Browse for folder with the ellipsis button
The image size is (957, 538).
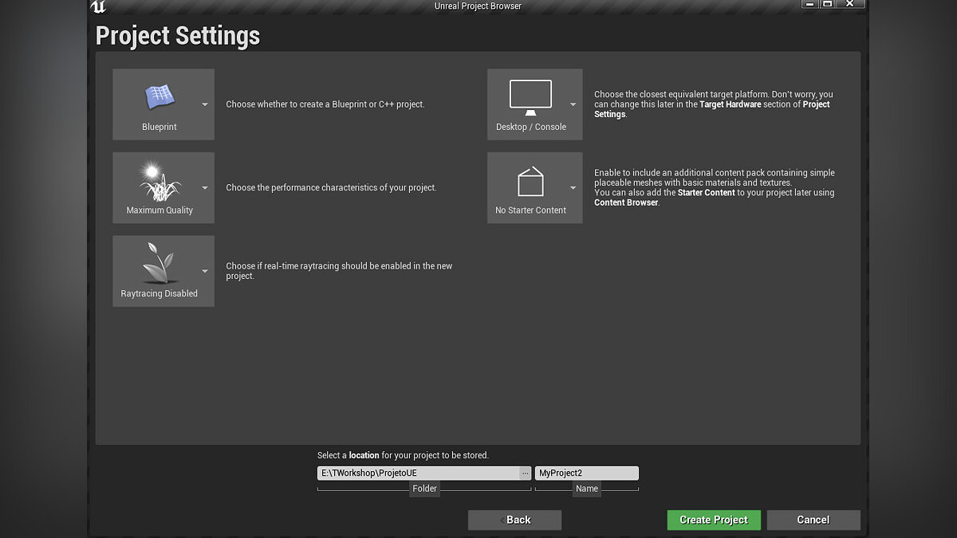[525, 473]
